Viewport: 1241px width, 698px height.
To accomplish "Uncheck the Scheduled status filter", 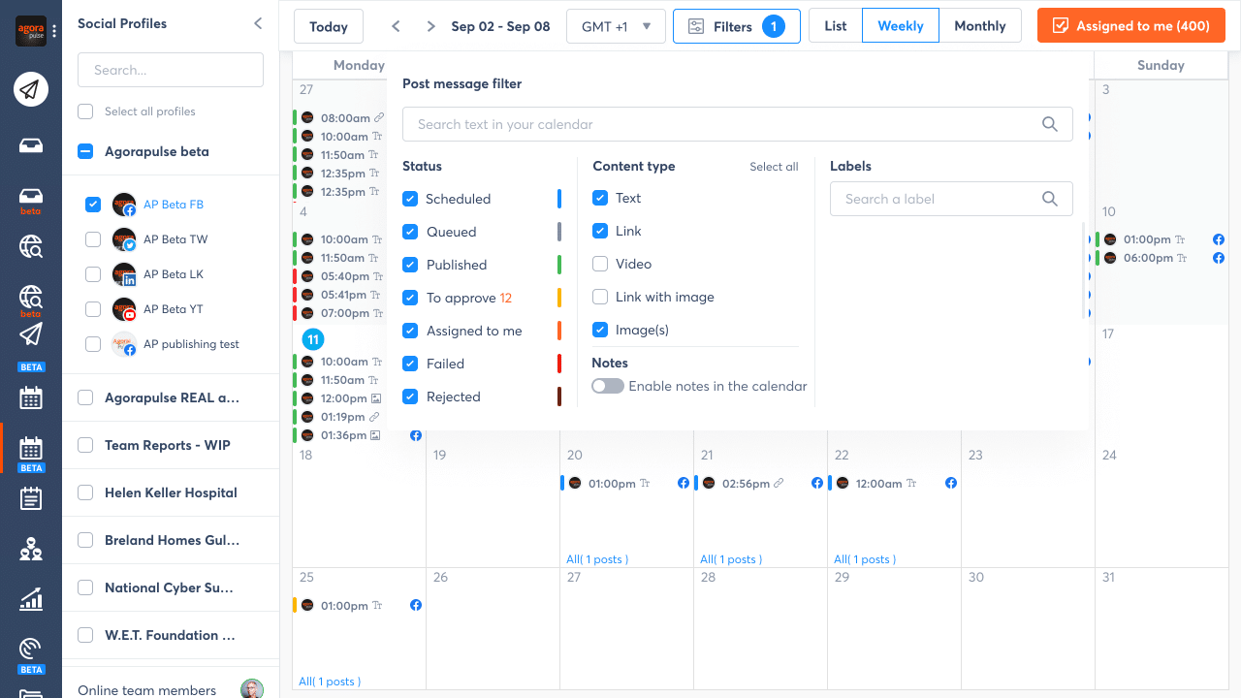I will (x=410, y=199).
